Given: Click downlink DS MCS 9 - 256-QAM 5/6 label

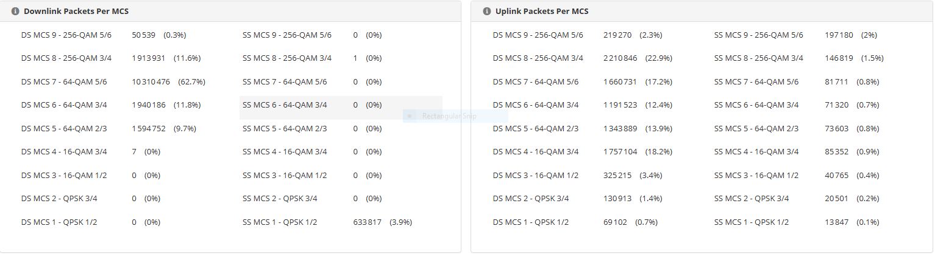Looking at the screenshot, I should (66, 35).
